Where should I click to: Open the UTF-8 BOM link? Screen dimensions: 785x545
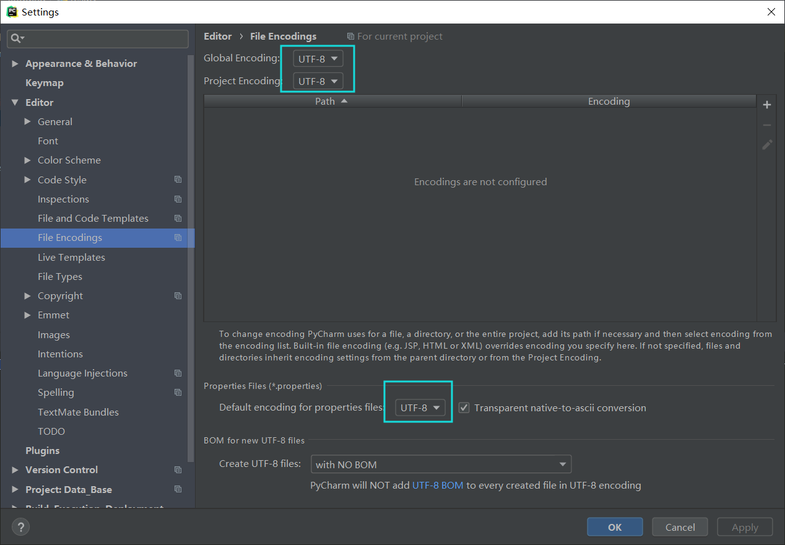(x=438, y=486)
